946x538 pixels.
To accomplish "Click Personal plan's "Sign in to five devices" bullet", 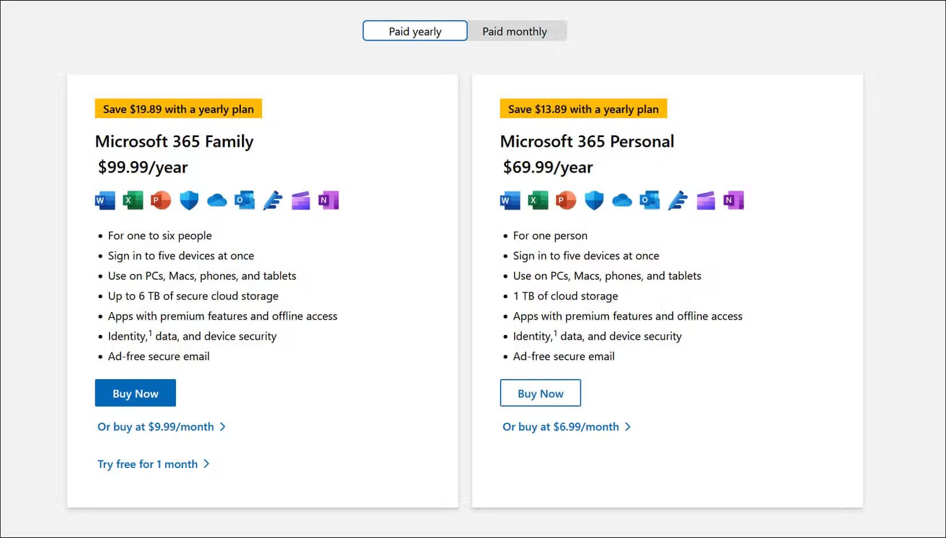I will [587, 256].
